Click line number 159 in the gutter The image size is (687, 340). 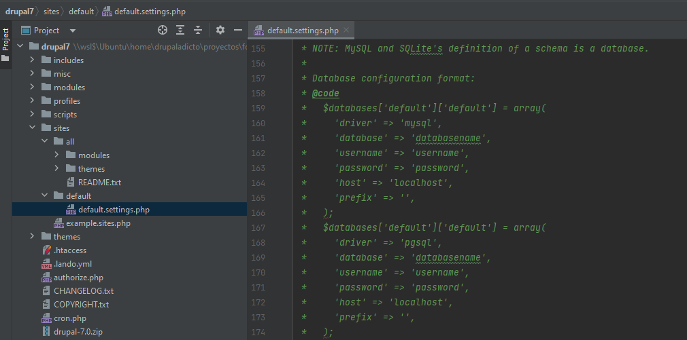coord(258,109)
